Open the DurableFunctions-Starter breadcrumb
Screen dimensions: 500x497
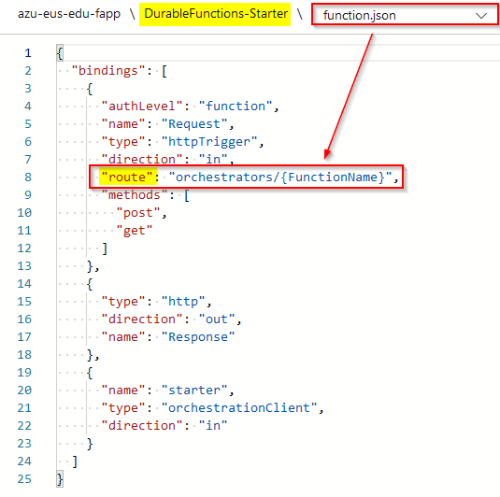(216, 14)
